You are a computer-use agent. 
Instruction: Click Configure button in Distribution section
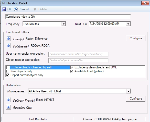coord(136,99)
